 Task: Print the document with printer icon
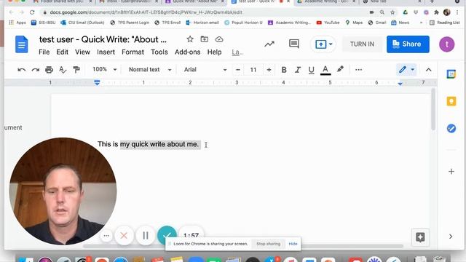49,70
